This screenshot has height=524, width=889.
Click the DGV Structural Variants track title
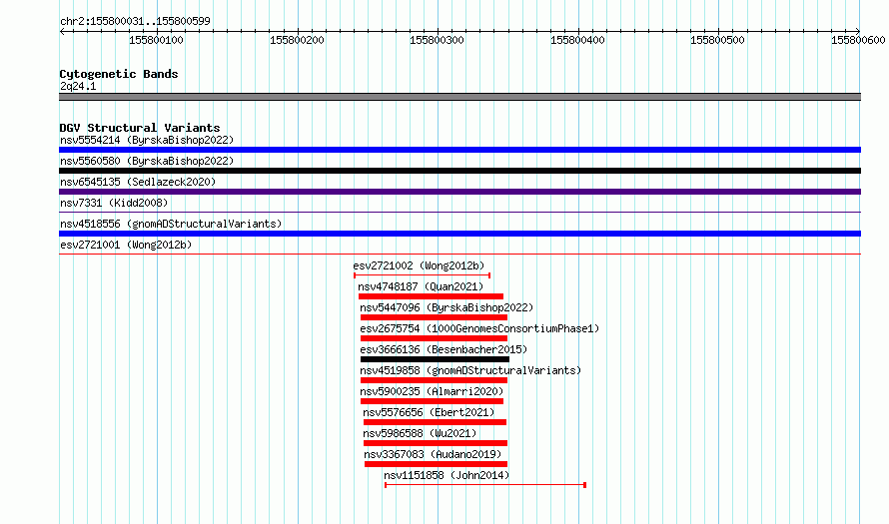click(140, 128)
